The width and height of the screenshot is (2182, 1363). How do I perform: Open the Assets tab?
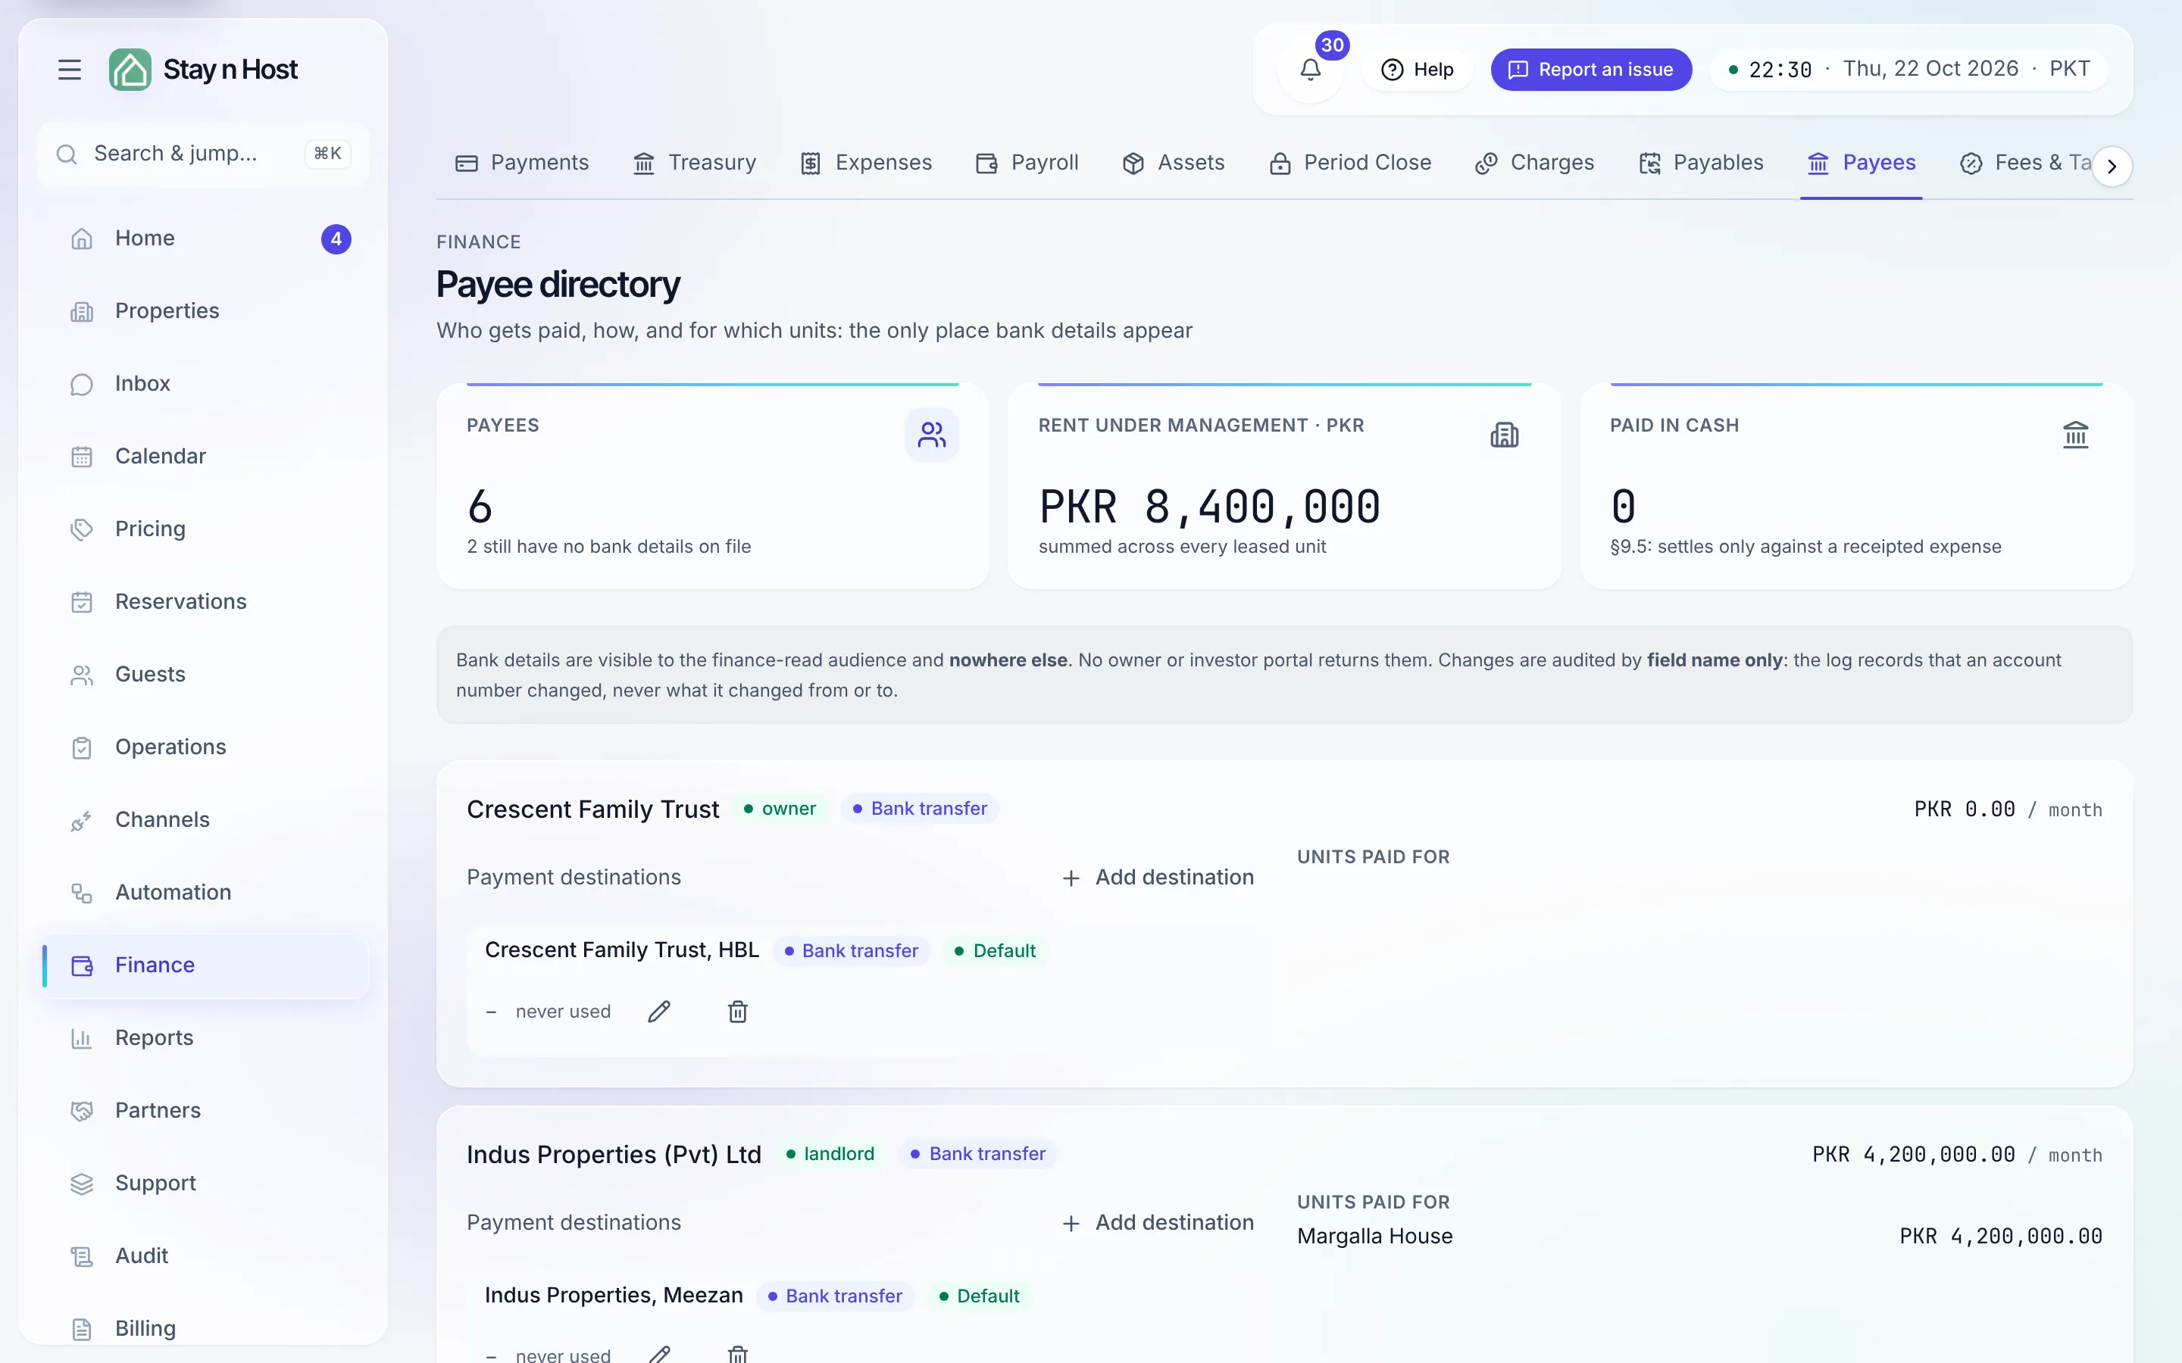tap(1173, 163)
